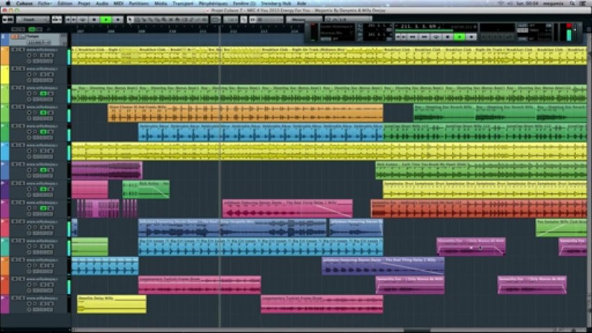Click the green position slider in Transport
The width and height of the screenshot is (592, 333).
click(424, 30)
